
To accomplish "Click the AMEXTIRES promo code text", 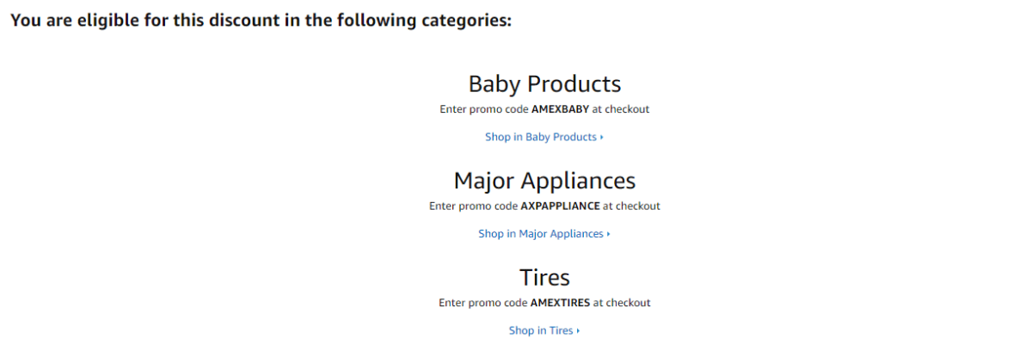I will [560, 303].
